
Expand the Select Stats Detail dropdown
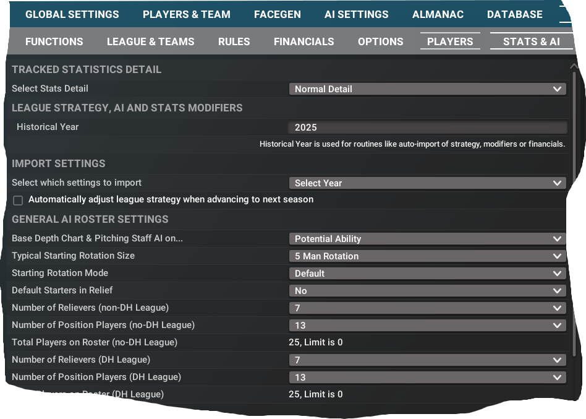[427, 89]
